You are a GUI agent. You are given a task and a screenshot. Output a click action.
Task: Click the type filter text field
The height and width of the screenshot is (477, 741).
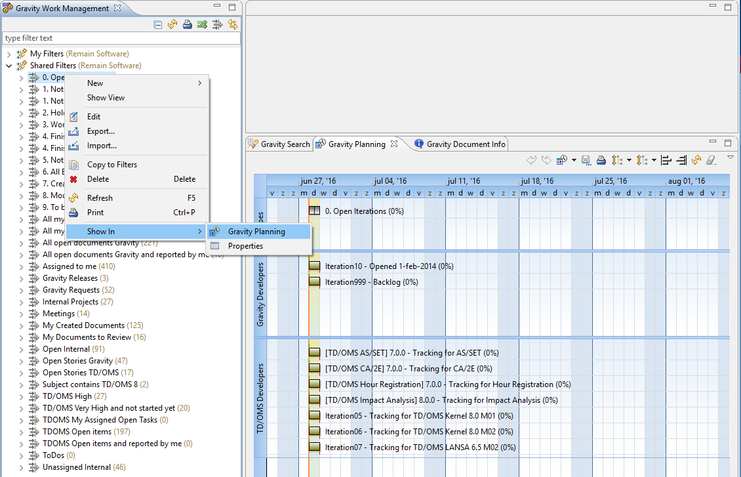tap(121, 39)
